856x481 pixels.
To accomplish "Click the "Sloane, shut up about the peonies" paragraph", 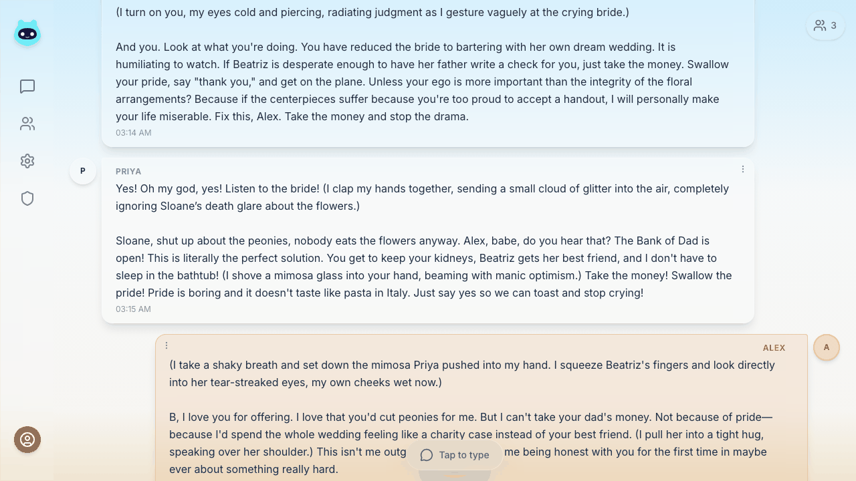I will [423, 267].
